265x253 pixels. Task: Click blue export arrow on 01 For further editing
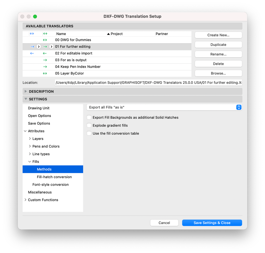click(x=32, y=47)
